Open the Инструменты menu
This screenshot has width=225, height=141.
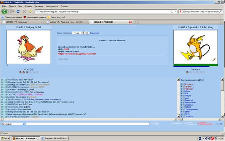(52, 6)
